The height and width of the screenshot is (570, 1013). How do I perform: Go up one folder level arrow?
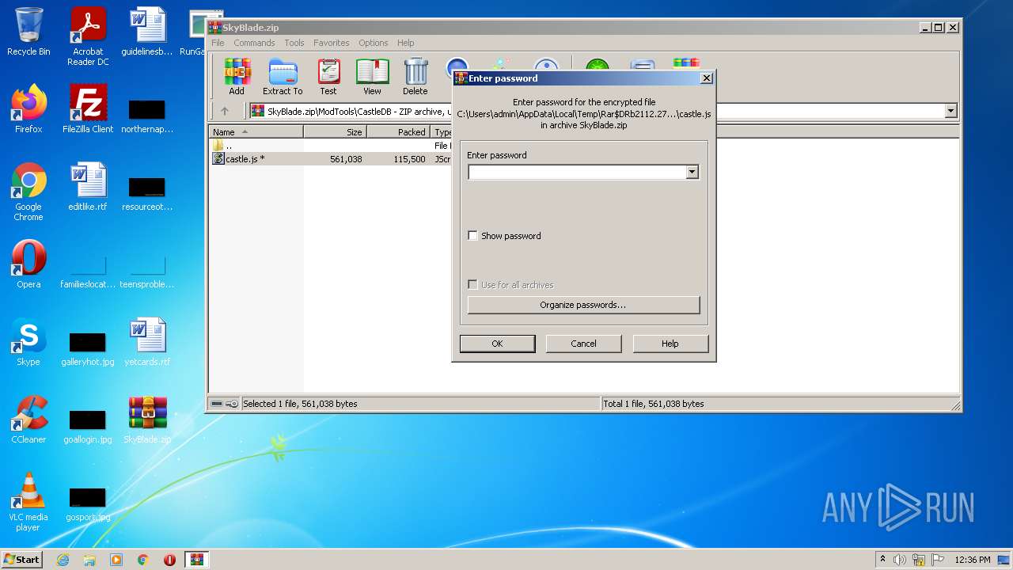[225, 112]
